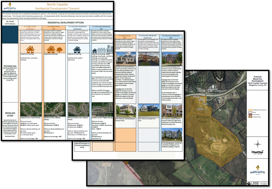
Task: Select the orange house icon under R-1 Subdivision
Action: [30, 49]
